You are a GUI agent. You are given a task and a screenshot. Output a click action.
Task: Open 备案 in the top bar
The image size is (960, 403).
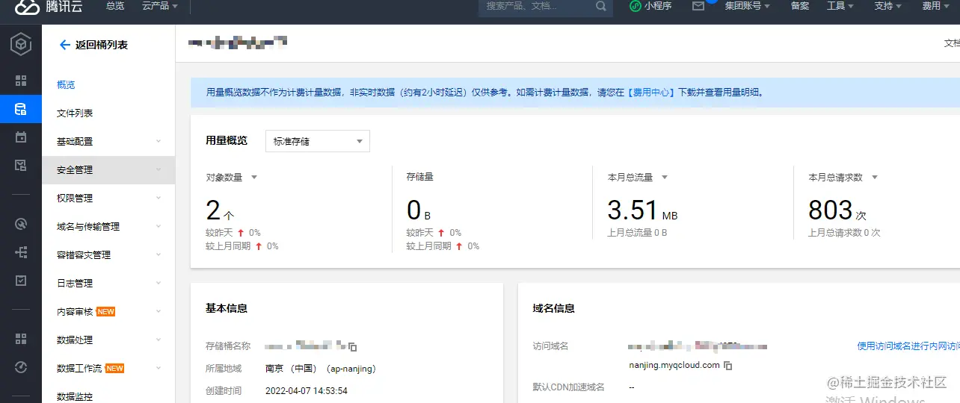pyautogui.click(x=800, y=6)
